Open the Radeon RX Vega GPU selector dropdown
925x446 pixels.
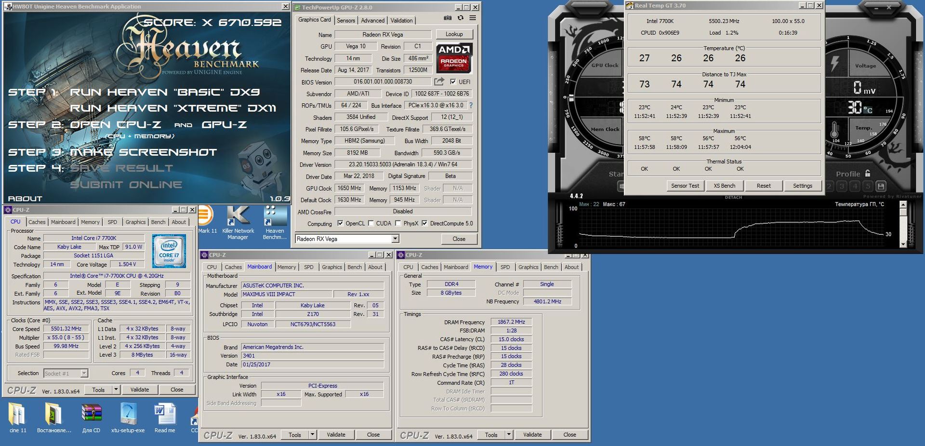[x=395, y=239]
